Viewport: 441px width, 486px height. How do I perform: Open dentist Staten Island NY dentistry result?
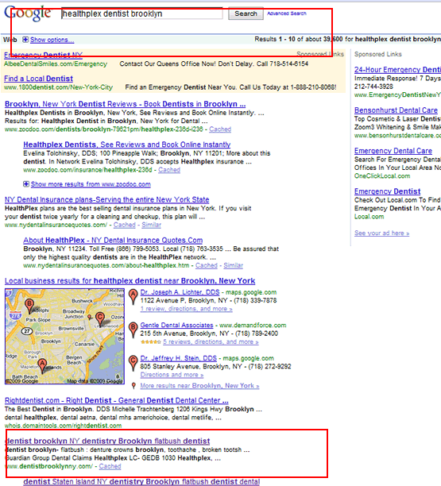pyautogui.click(x=141, y=482)
